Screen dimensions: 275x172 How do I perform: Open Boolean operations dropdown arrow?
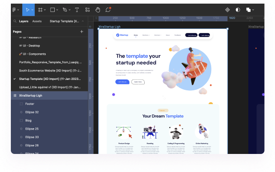pos(253,10)
